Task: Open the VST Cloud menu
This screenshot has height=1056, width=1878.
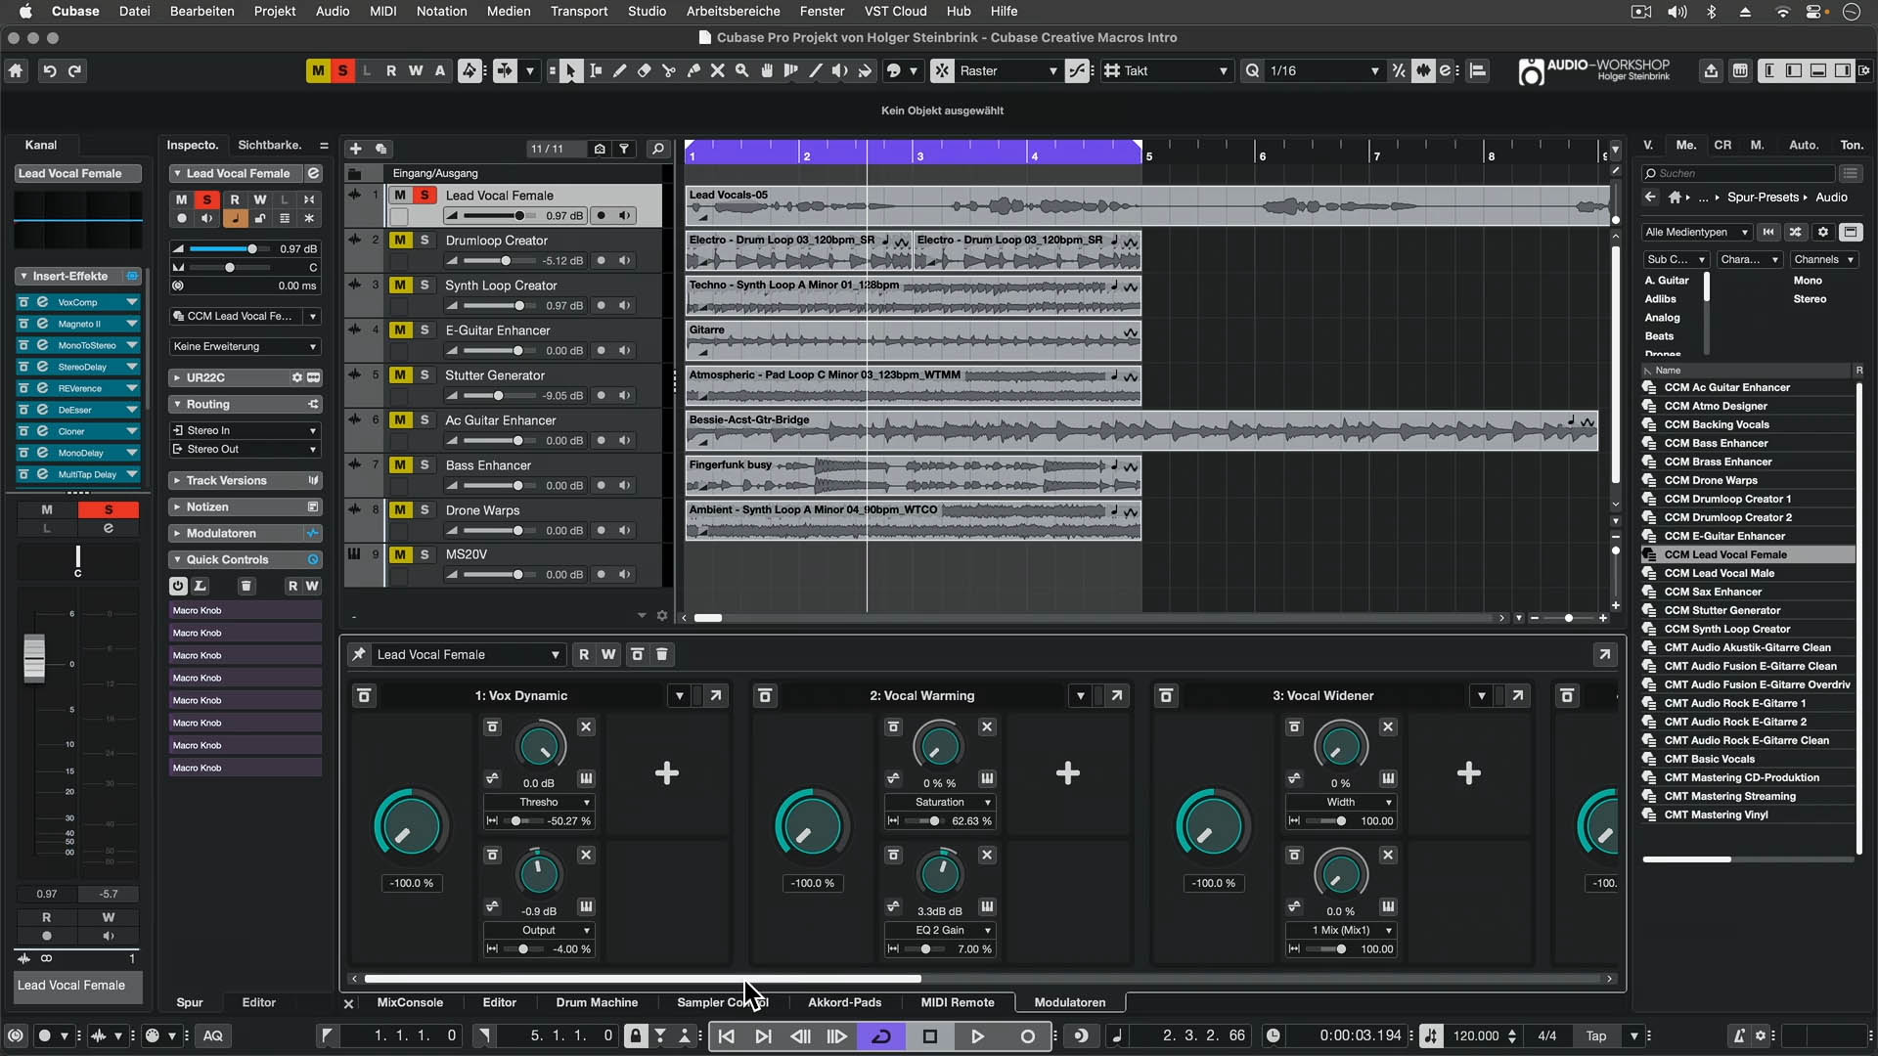Action: coord(895,11)
